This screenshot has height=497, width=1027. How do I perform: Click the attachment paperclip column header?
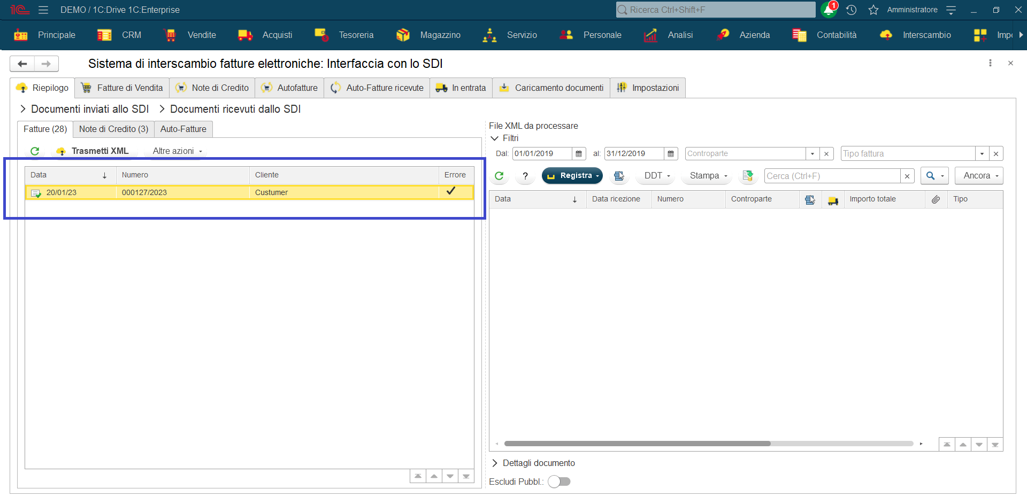(x=936, y=199)
